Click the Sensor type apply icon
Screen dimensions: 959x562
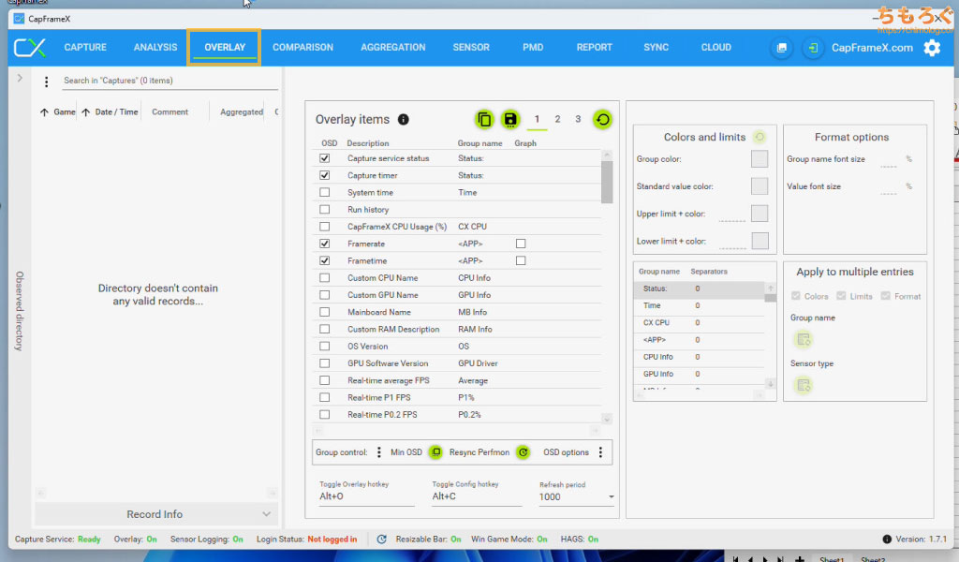(803, 385)
